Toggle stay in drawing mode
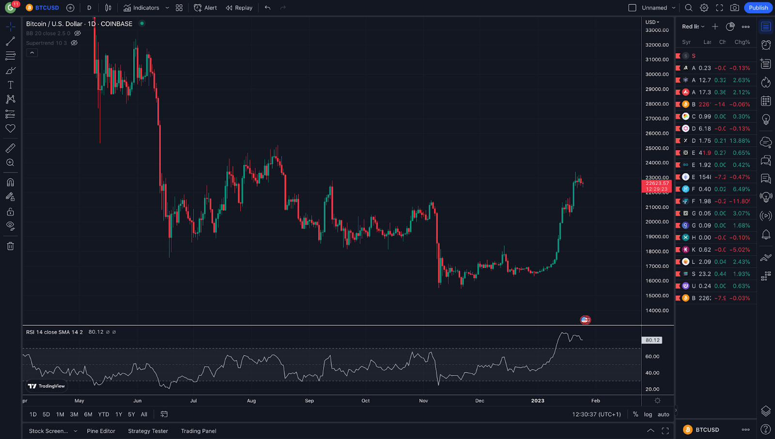 point(10,197)
